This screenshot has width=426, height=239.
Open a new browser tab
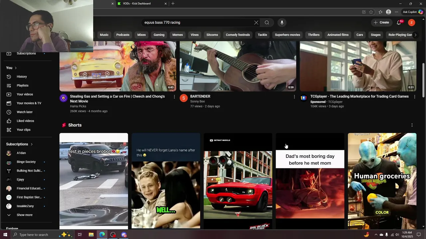173,4
